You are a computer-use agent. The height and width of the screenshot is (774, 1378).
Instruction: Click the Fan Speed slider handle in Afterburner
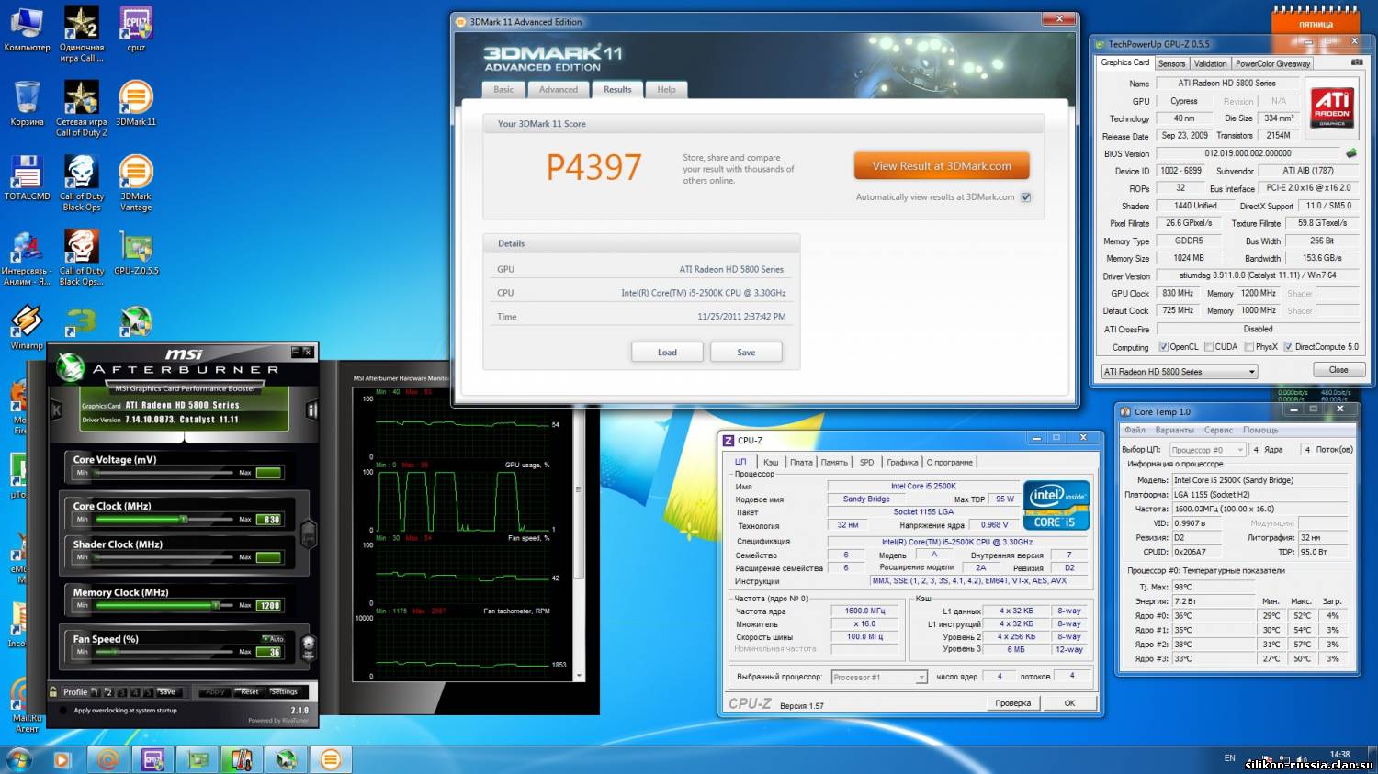(115, 652)
